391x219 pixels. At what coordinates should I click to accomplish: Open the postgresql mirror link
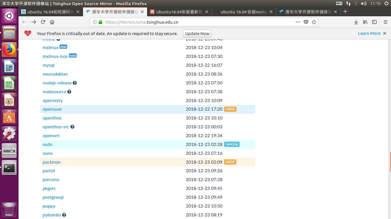53,197
